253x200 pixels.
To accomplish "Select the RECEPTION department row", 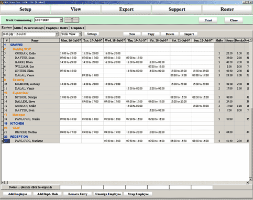I will coord(19,137).
